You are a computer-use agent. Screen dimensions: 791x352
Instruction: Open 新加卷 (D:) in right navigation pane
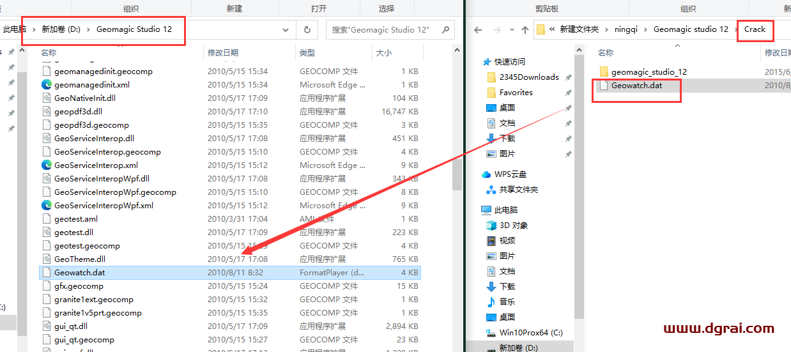(519, 348)
